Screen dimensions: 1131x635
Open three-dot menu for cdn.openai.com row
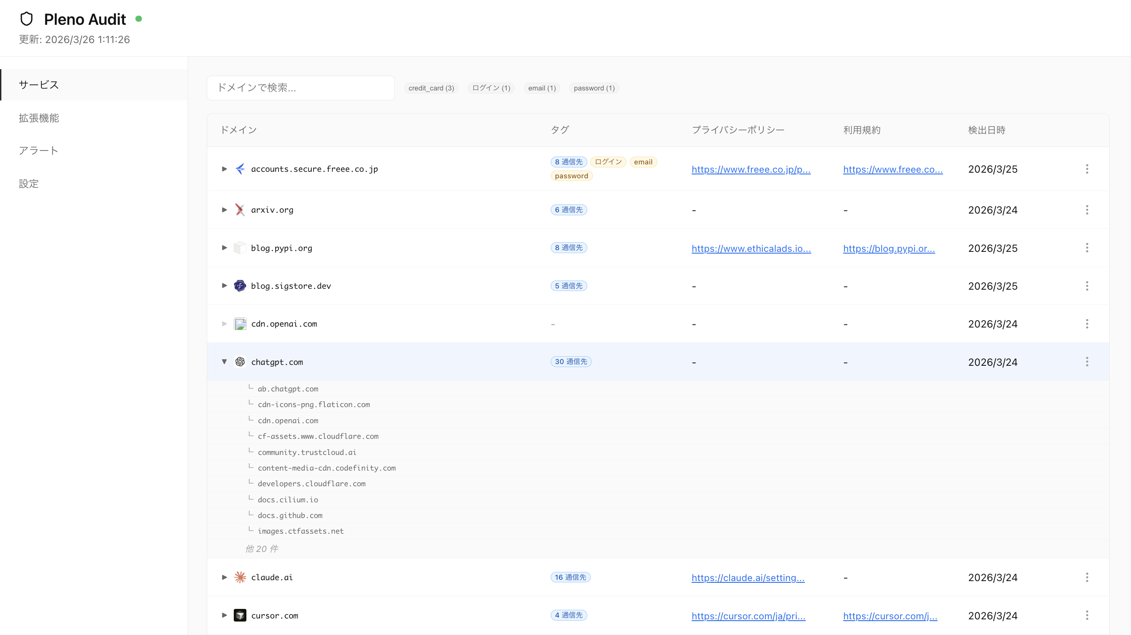pyautogui.click(x=1087, y=324)
